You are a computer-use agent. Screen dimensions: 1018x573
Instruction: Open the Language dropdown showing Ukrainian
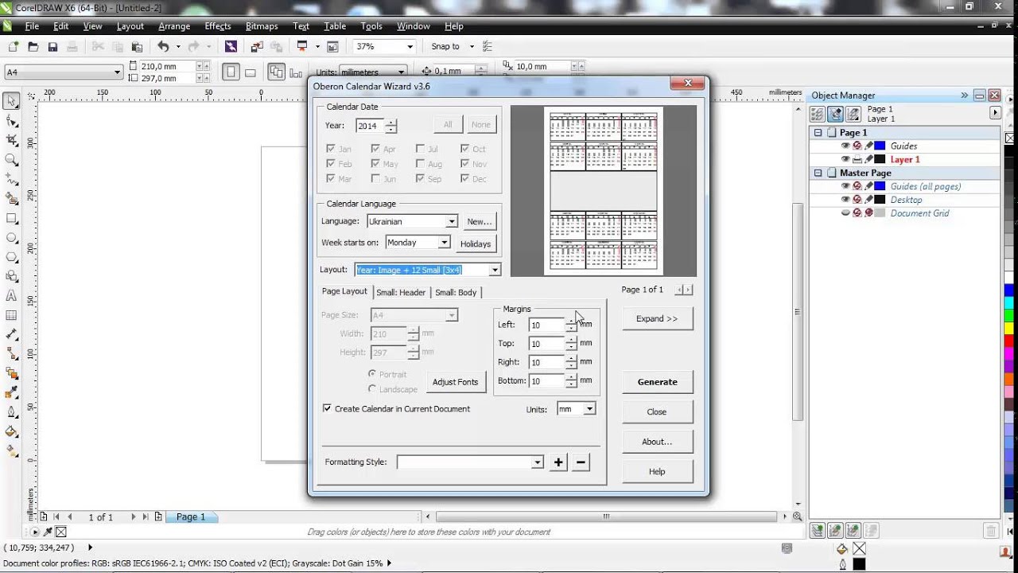point(452,221)
